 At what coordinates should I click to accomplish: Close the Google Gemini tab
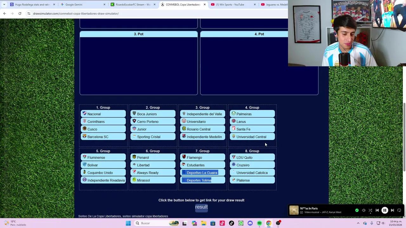coord(104,4)
